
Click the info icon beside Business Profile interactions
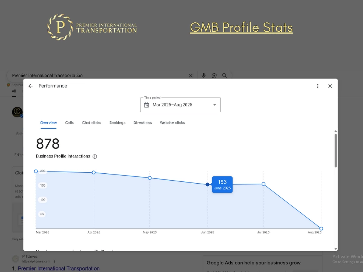[x=95, y=156]
